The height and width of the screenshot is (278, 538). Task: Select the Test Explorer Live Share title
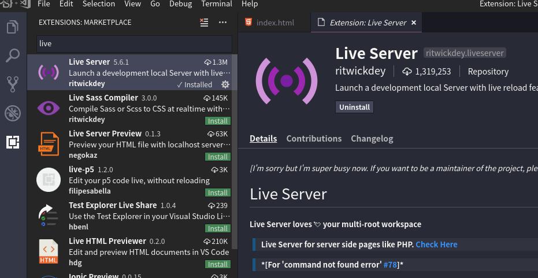coord(113,205)
